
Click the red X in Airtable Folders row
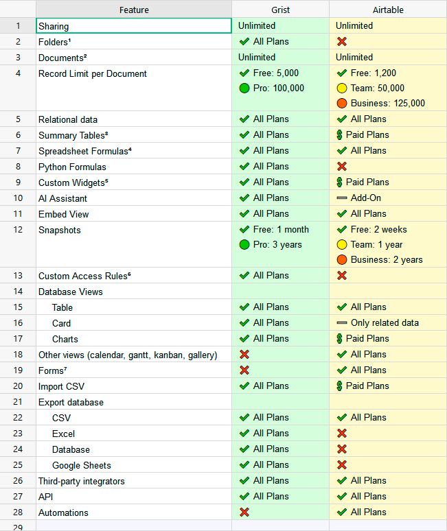(341, 42)
